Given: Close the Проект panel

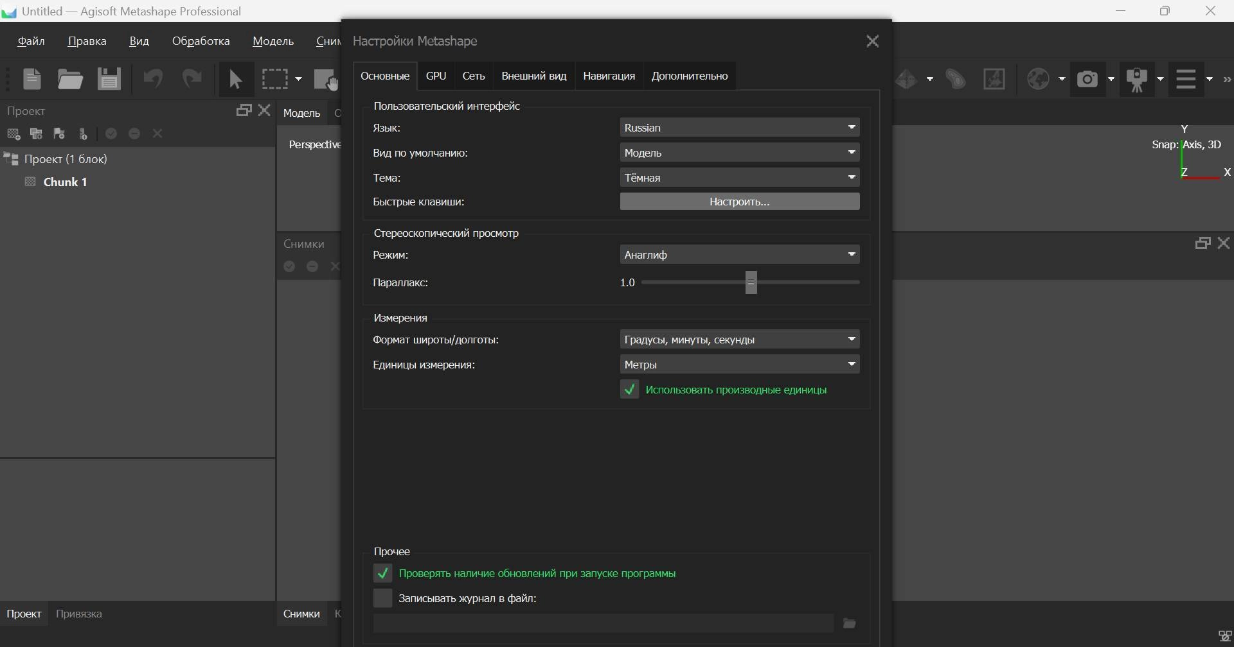Looking at the screenshot, I should click(264, 110).
